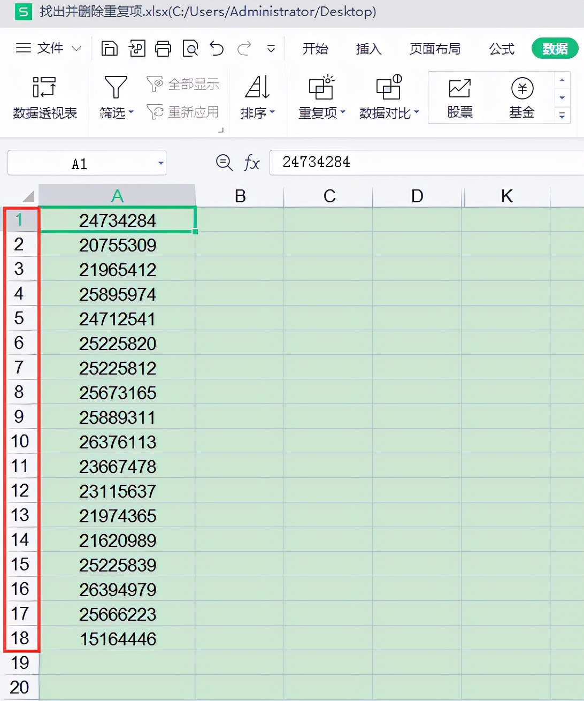
Task: Click cell containing 24734284
Action: click(117, 220)
